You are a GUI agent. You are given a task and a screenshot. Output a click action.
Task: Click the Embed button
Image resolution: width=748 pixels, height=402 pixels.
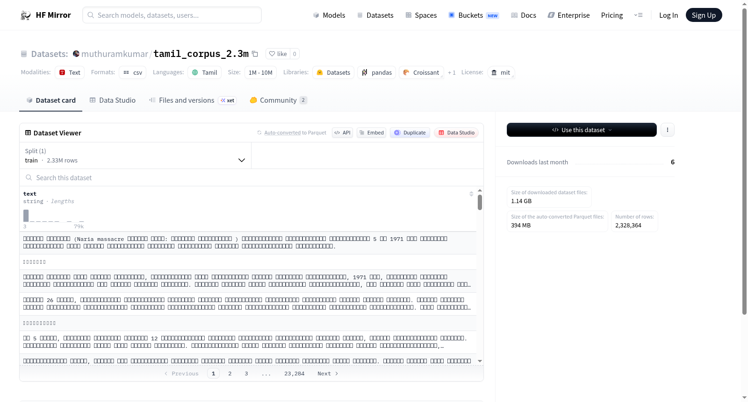[371, 133]
